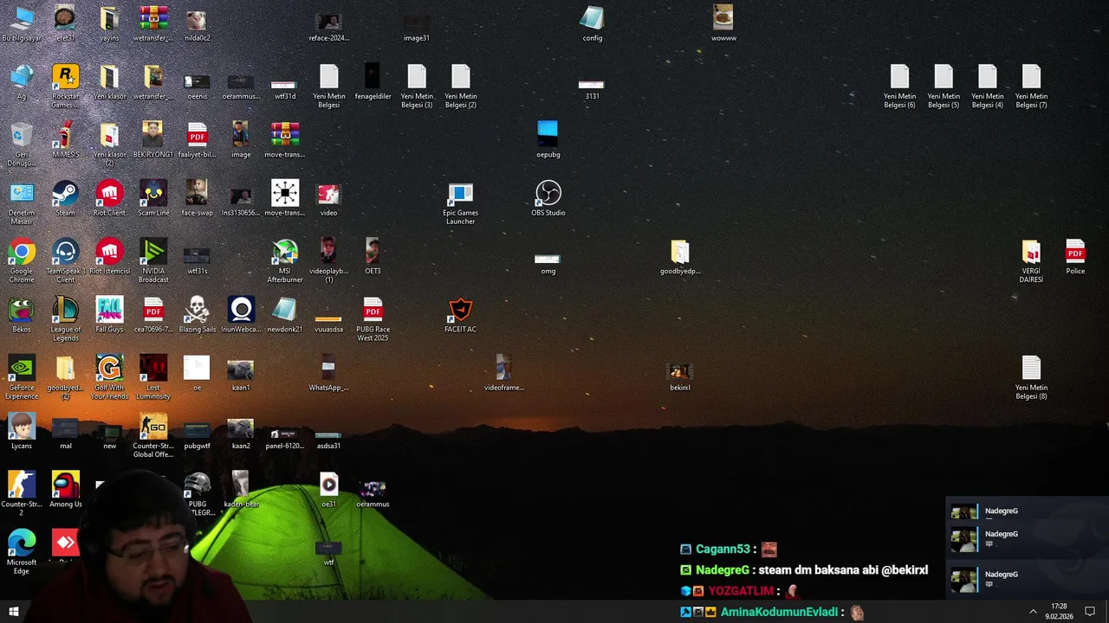Open the Windows Start menu
Screen dimensions: 1109x623
[x=13, y=612]
